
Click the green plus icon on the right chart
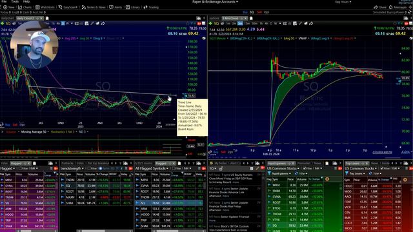coord(210,24)
